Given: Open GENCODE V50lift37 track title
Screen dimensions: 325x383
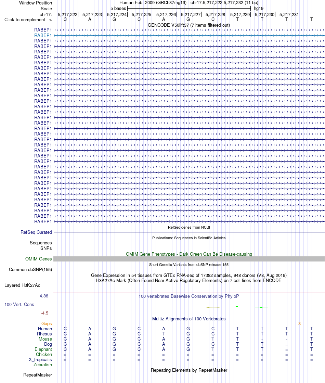Looking at the screenshot, I should pyautogui.click(x=189, y=25).
